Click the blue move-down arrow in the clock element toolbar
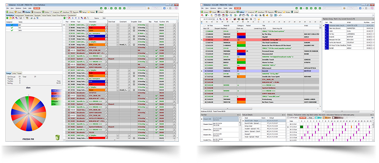This screenshot has height=163, width=379. point(76,18)
